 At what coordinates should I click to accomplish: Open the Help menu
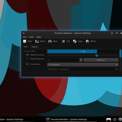(38, 37)
